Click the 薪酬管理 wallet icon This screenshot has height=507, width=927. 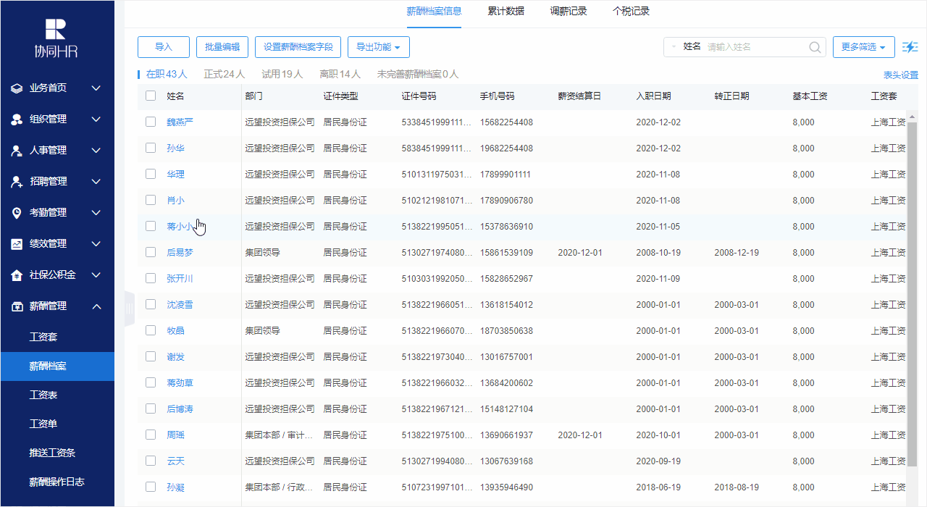coord(17,306)
